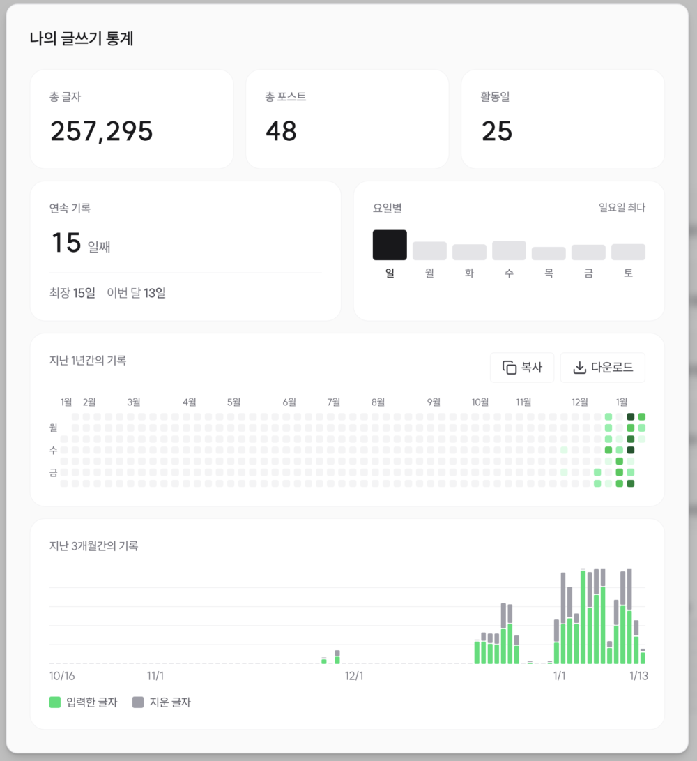Open the 총 글자 257,295 card
697x761 pixels.
click(x=132, y=119)
